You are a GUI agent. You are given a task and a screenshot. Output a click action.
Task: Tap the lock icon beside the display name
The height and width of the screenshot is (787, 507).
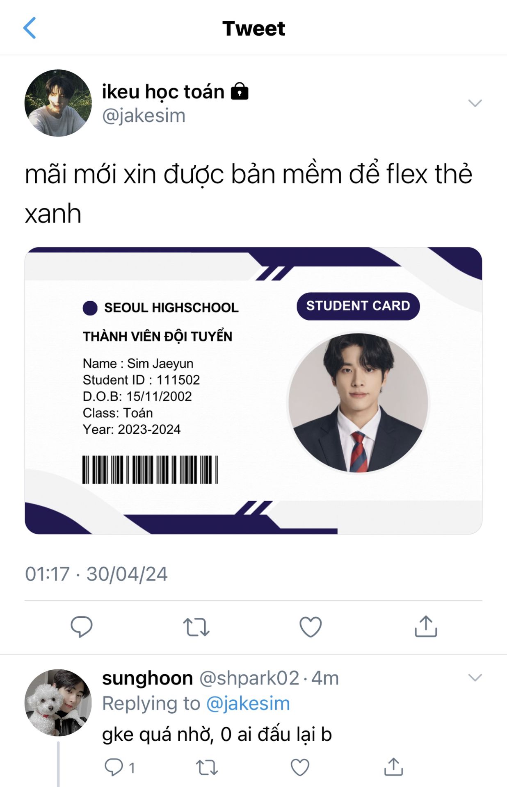click(240, 91)
